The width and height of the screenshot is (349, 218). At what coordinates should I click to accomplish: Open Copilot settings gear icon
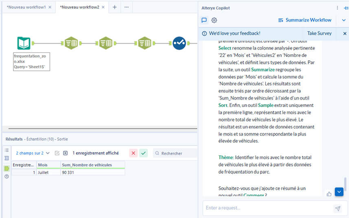click(x=214, y=20)
